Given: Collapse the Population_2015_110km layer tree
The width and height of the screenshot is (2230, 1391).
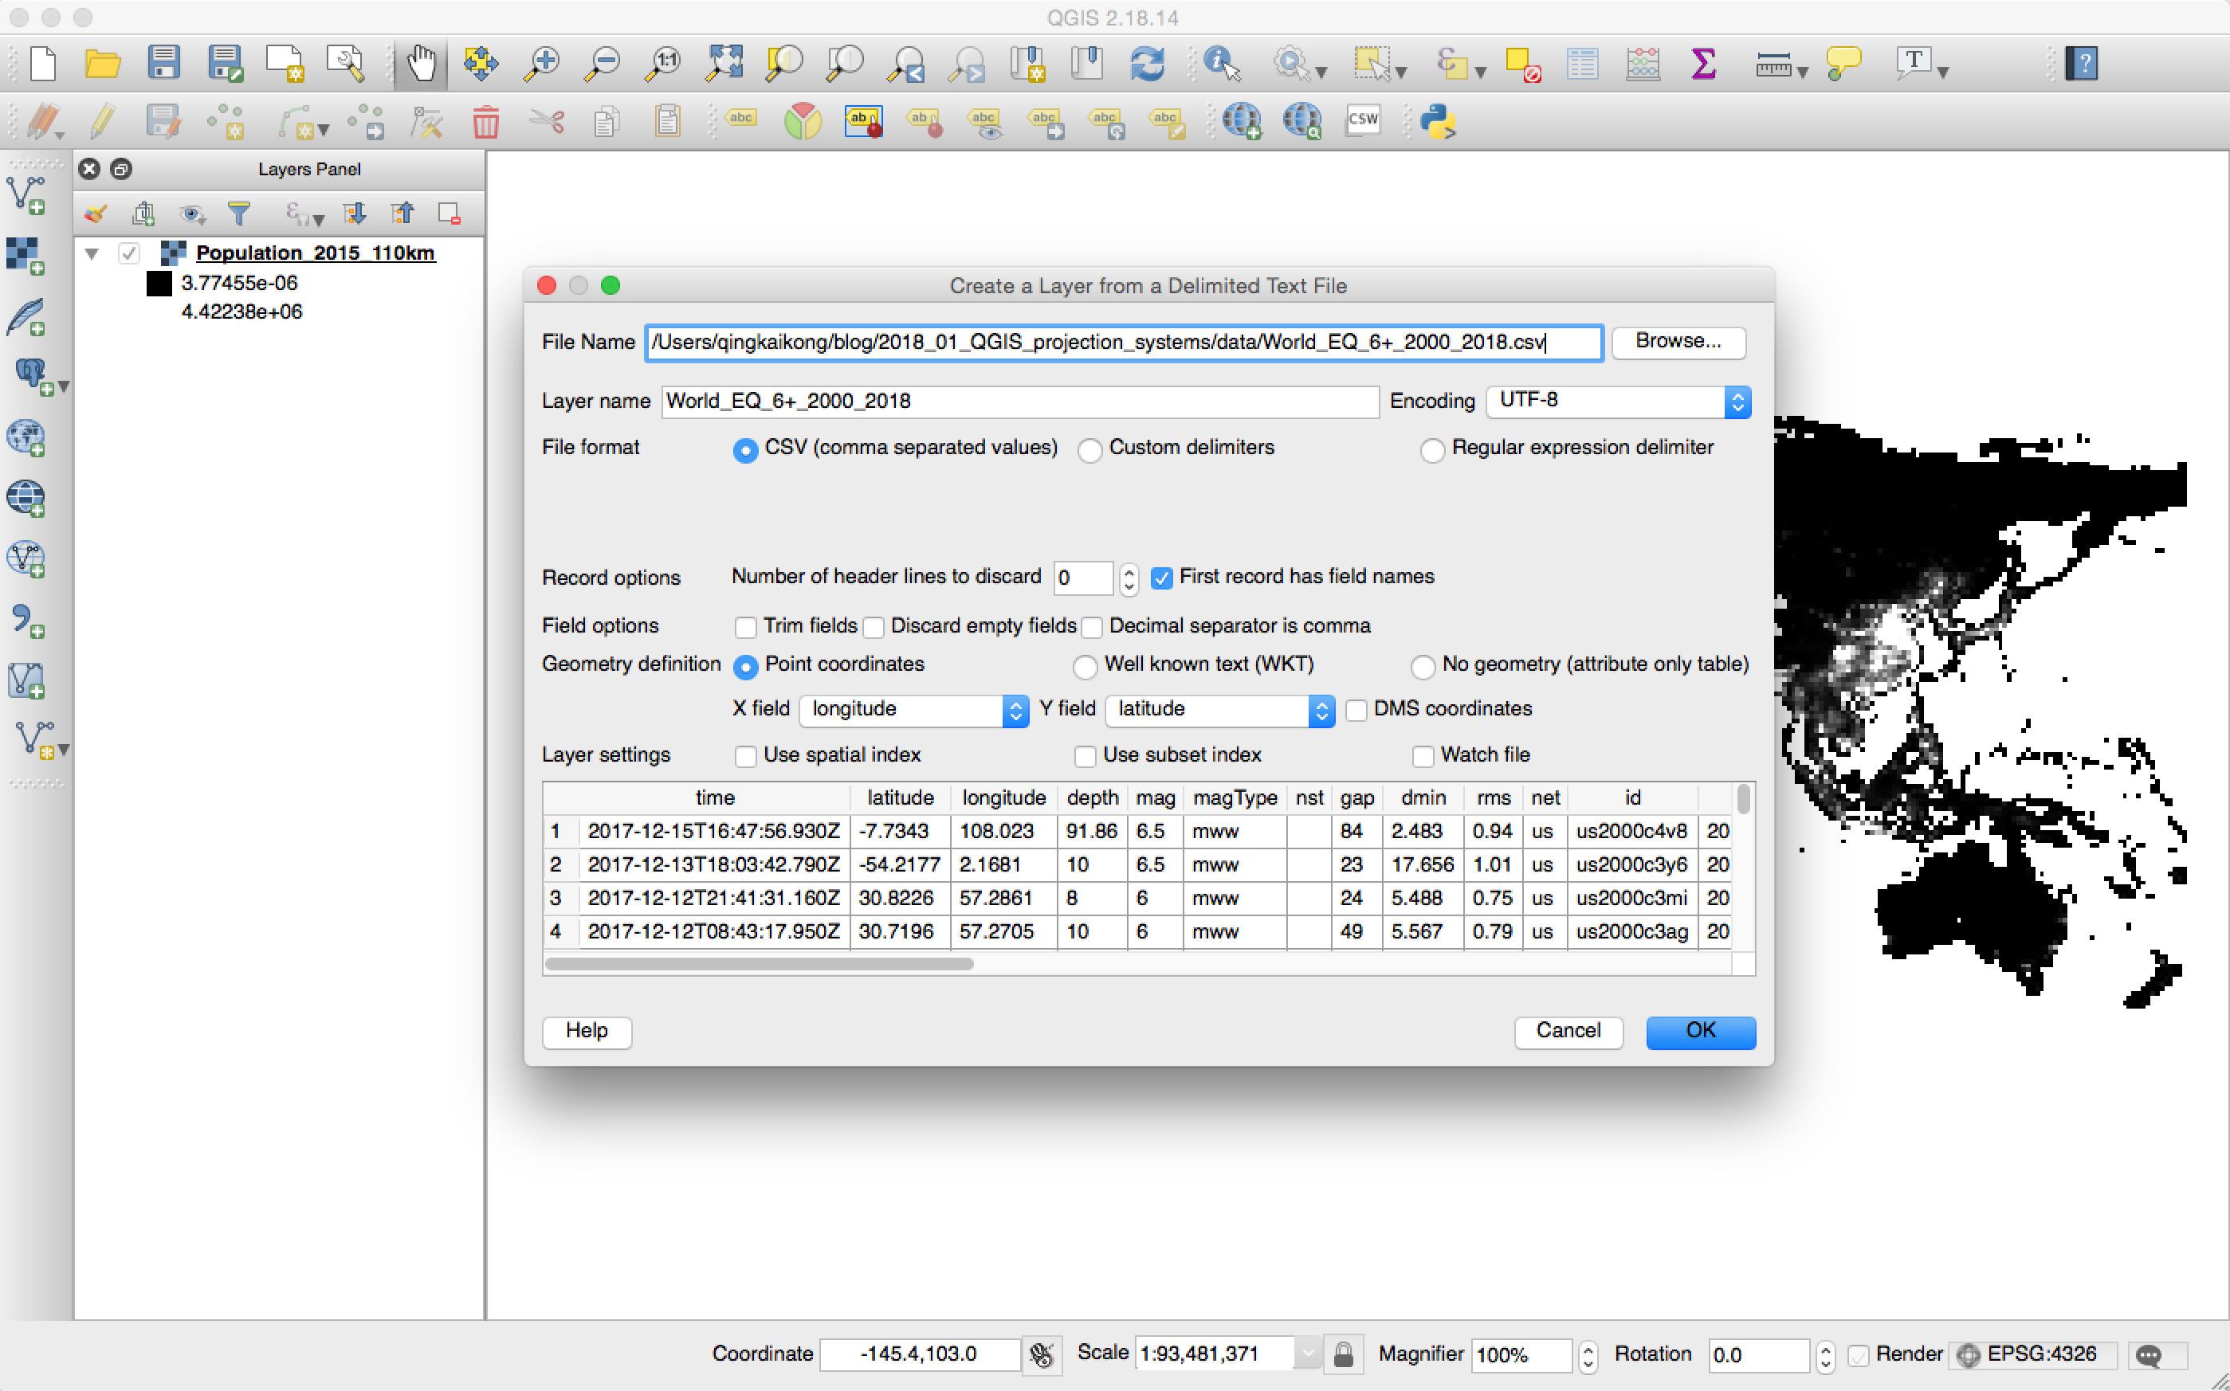Looking at the screenshot, I should pos(92,253).
